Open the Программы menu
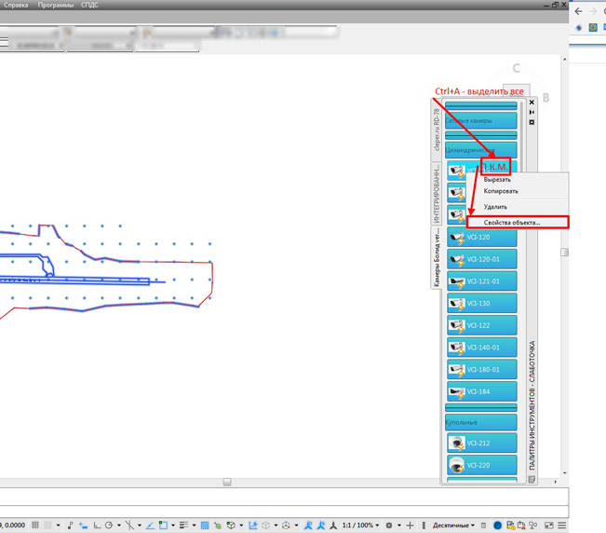 [x=56, y=5]
